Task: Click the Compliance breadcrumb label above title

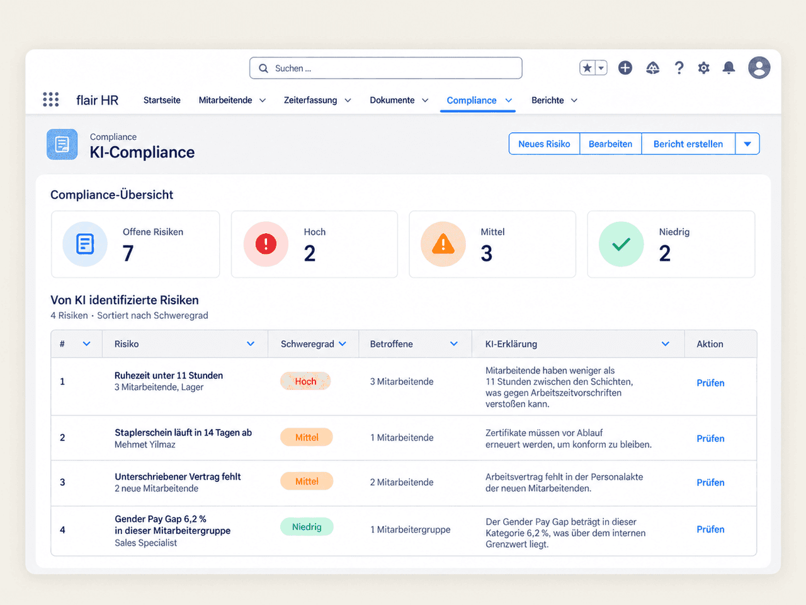Action: pos(113,137)
